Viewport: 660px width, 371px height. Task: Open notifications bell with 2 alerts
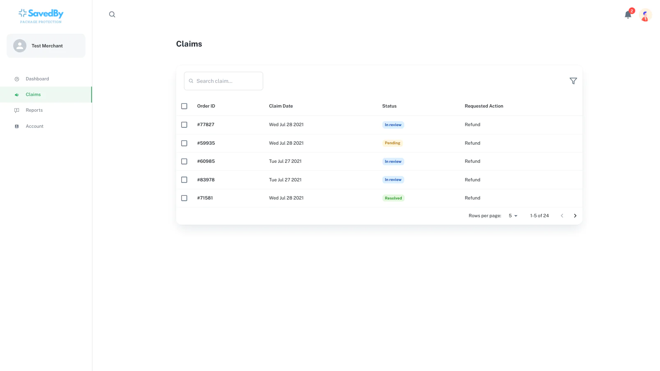[x=628, y=15]
